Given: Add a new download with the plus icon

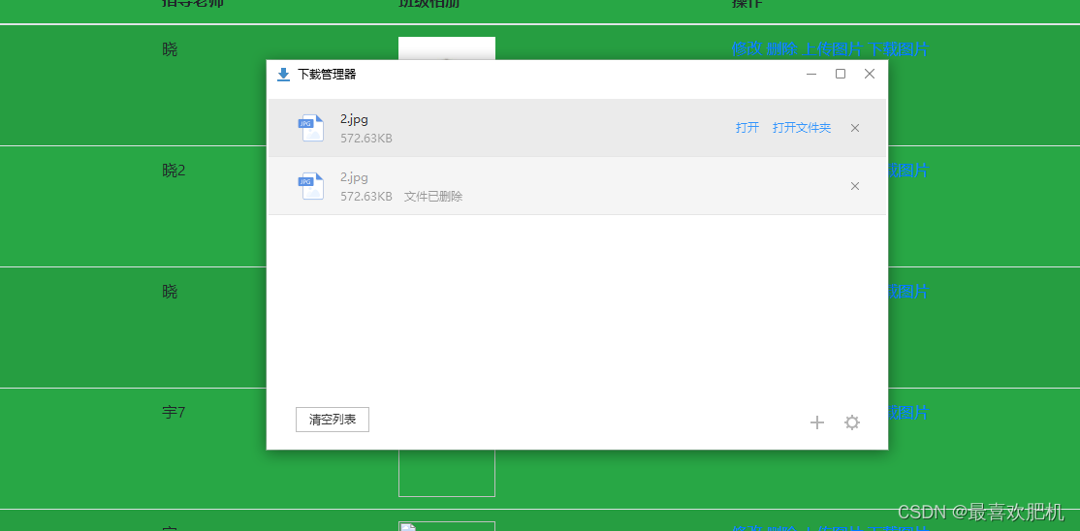Looking at the screenshot, I should tap(817, 422).
